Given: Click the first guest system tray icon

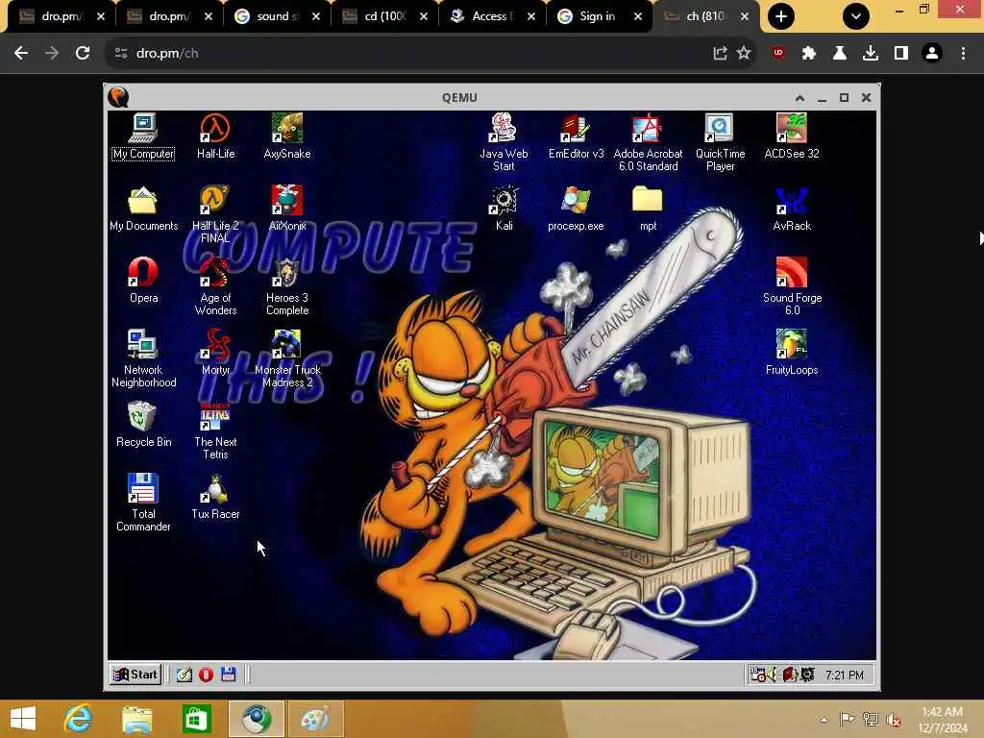Looking at the screenshot, I should tap(758, 675).
